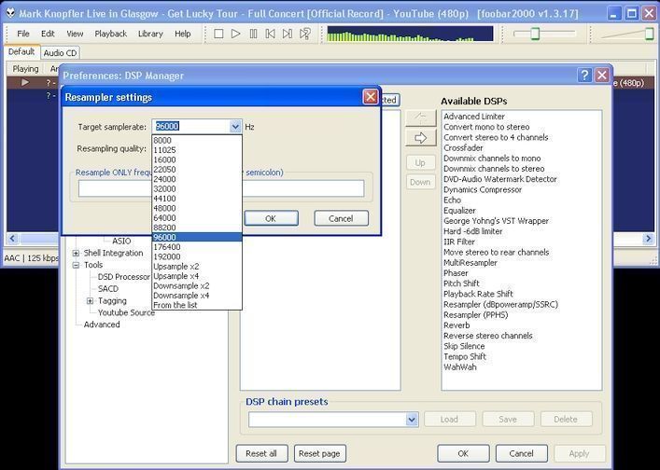Click the Help question mark in Preferences
The width and height of the screenshot is (660, 470).
click(584, 76)
